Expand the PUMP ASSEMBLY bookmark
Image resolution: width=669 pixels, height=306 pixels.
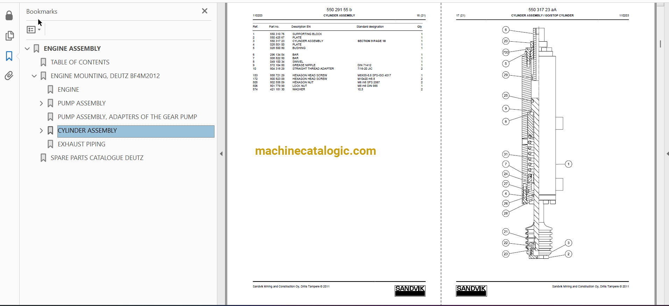(41, 103)
